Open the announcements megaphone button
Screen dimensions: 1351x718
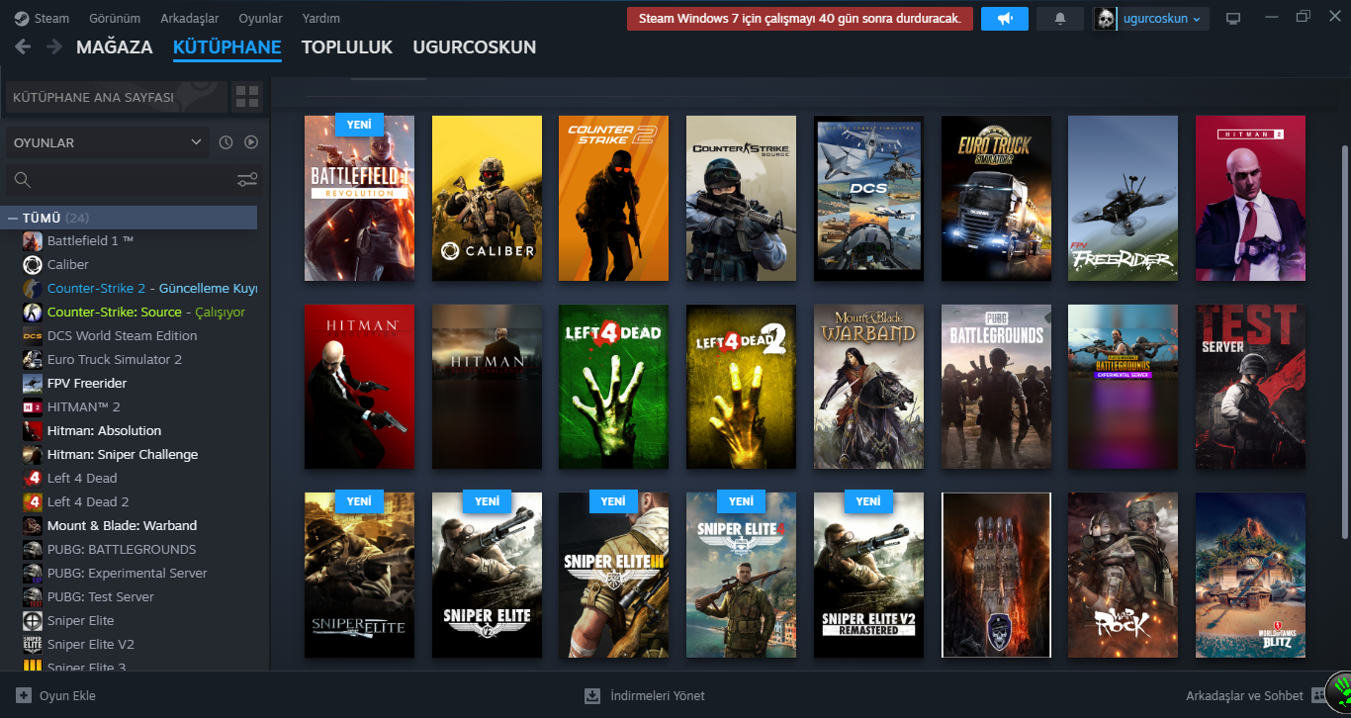[1005, 19]
